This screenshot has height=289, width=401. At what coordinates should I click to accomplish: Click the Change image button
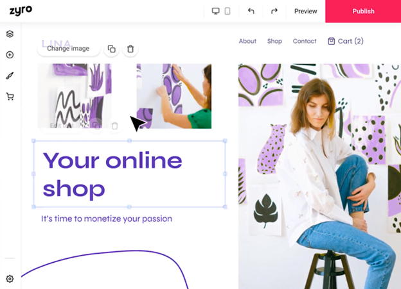[68, 49]
